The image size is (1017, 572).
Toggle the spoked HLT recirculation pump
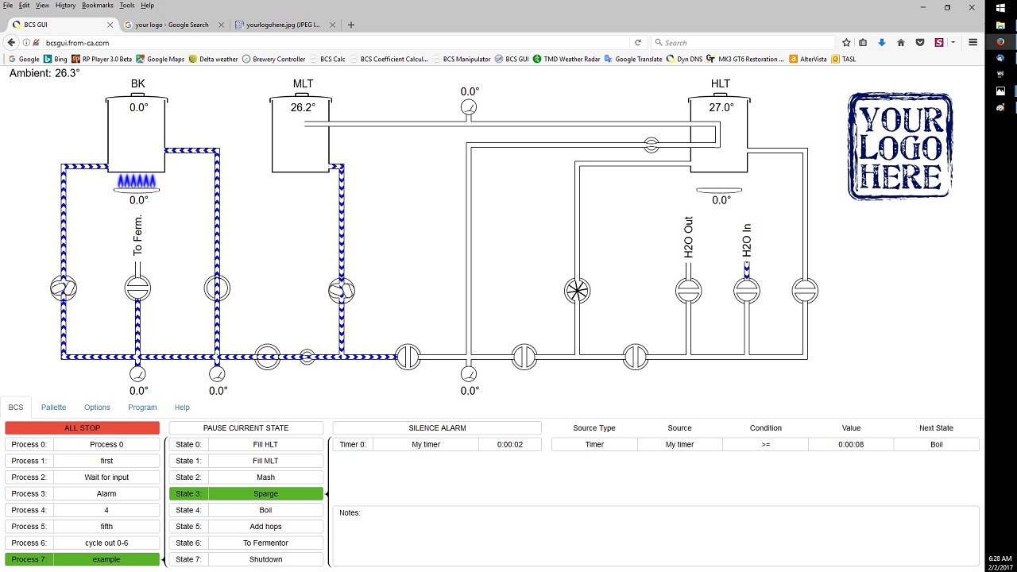578,291
